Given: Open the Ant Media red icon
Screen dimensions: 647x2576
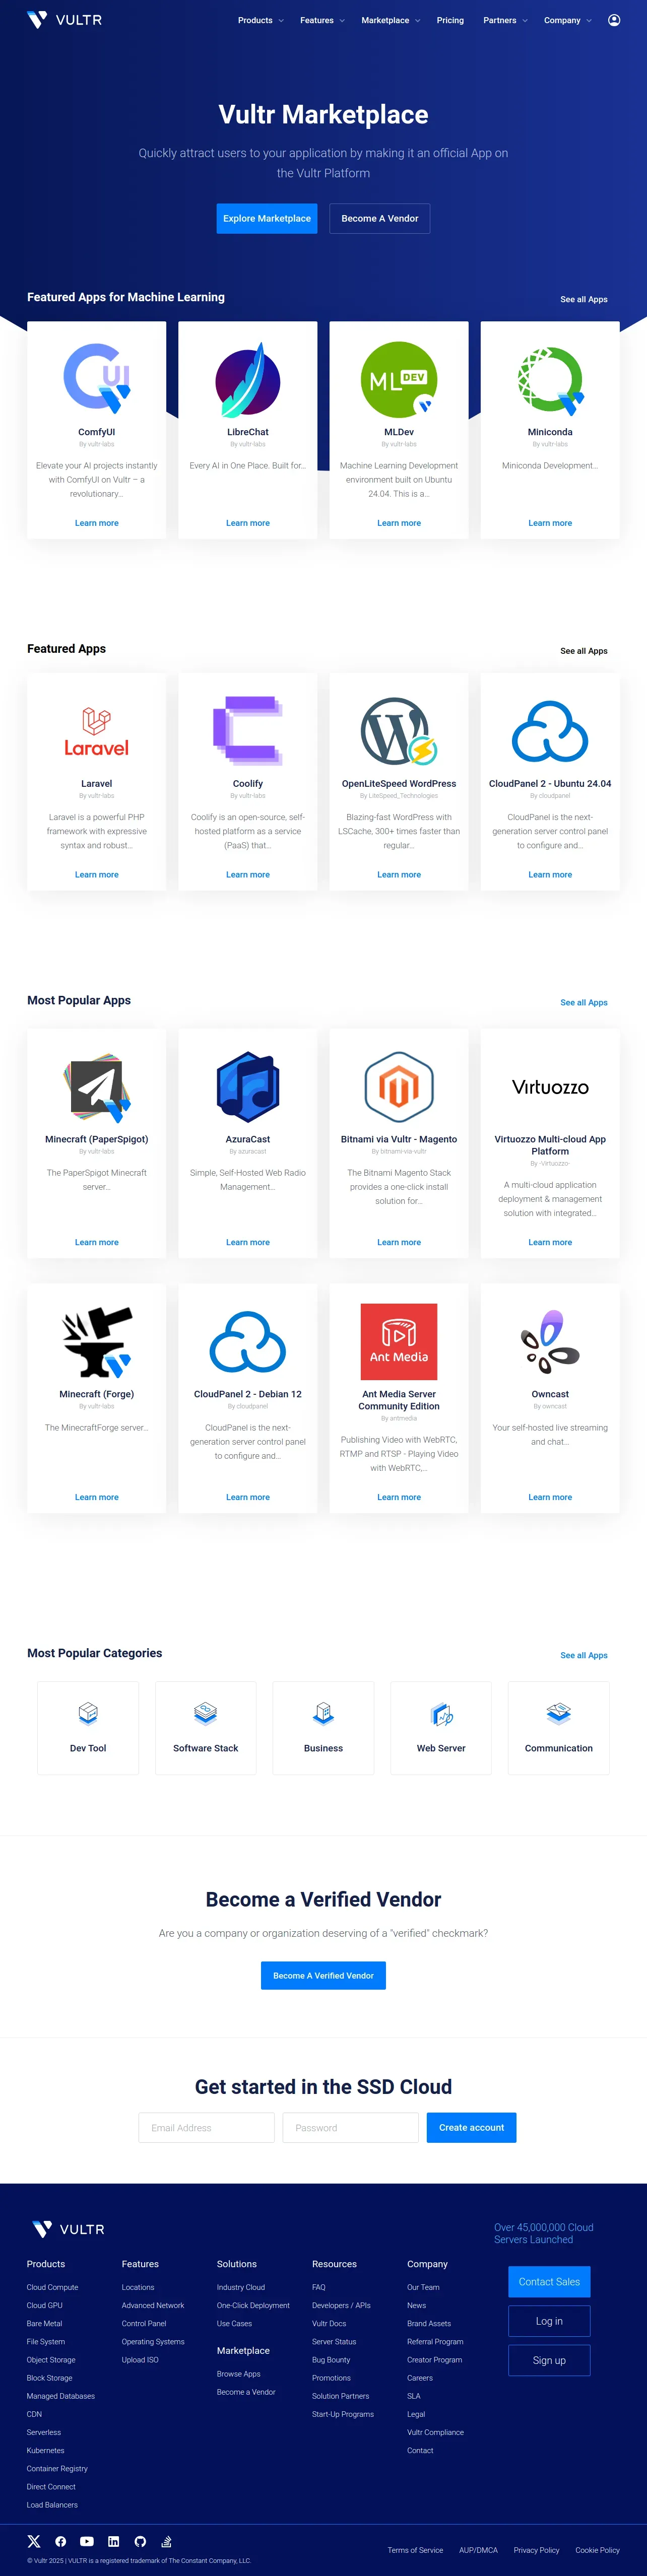Looking at the screenshot, I should [399, 1342].
